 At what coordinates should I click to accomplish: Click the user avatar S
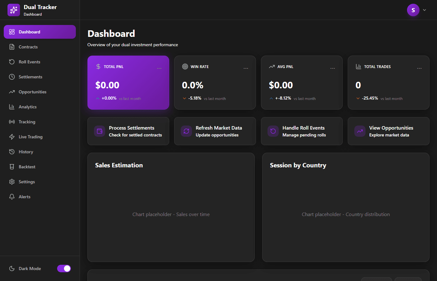pyautogui.click(x=413, y=10)
